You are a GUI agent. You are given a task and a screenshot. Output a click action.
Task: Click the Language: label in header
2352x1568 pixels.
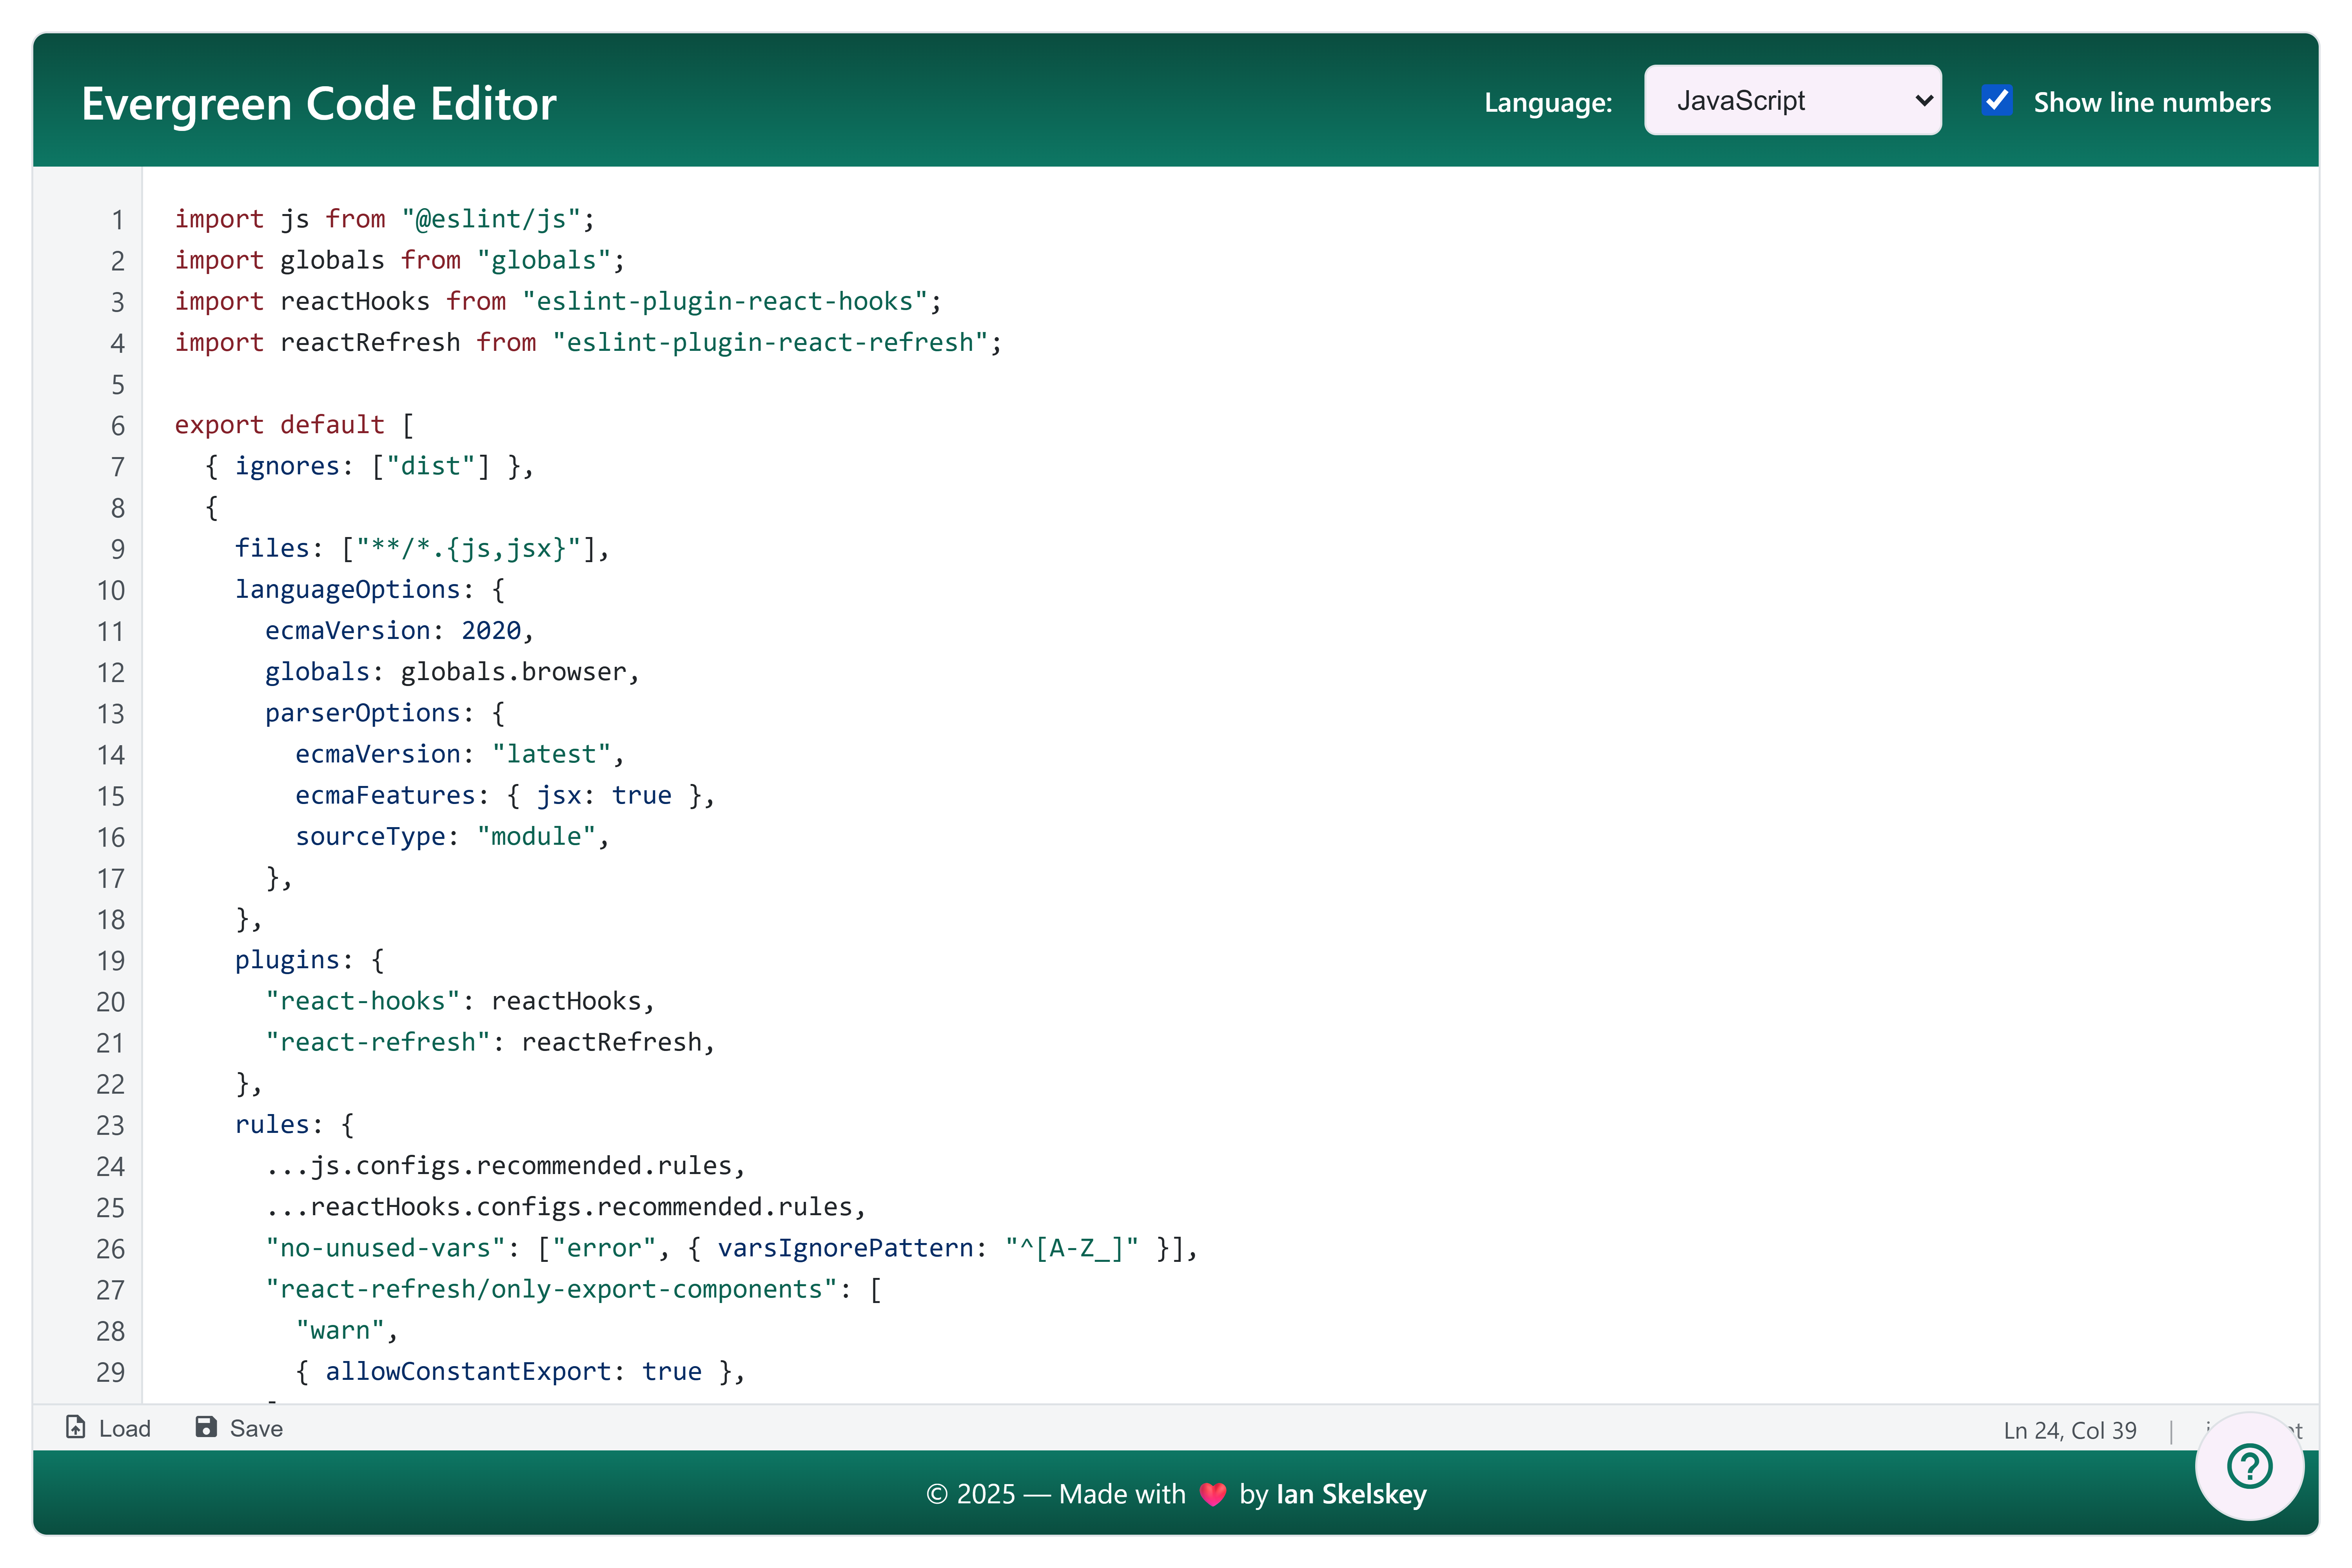(x=1548, y=102)
